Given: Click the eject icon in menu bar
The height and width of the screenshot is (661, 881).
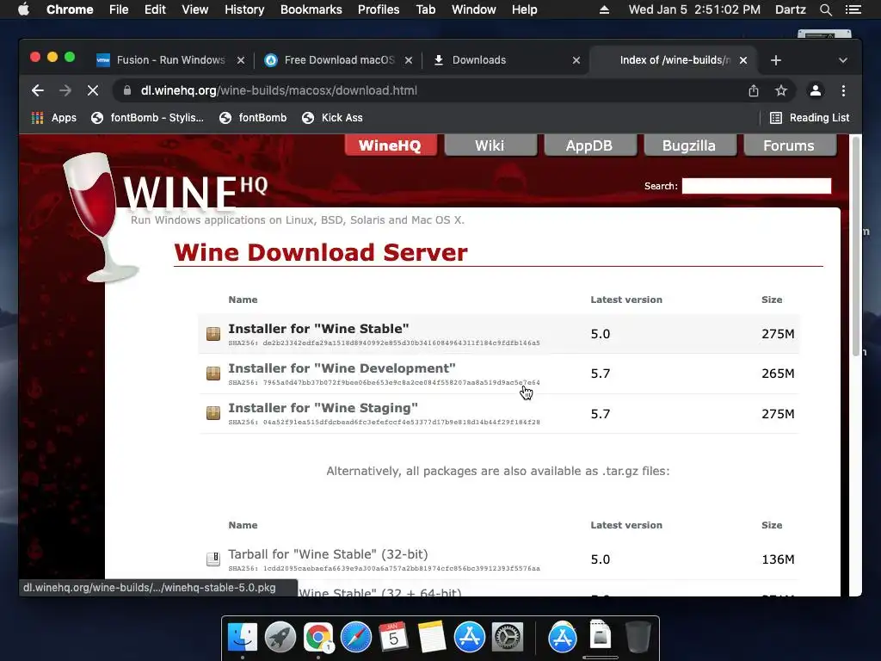Looking at the screenshot, I should [x=605, y=9].
